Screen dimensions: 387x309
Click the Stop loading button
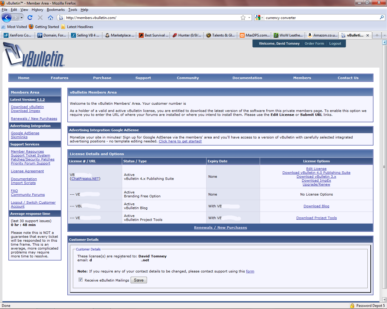pos(40,18)
